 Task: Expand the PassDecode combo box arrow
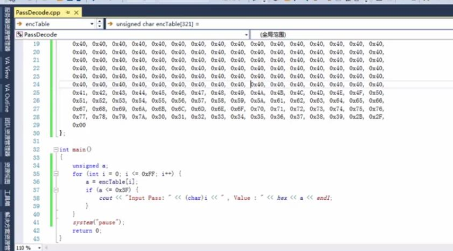click(x=246, y=34)
